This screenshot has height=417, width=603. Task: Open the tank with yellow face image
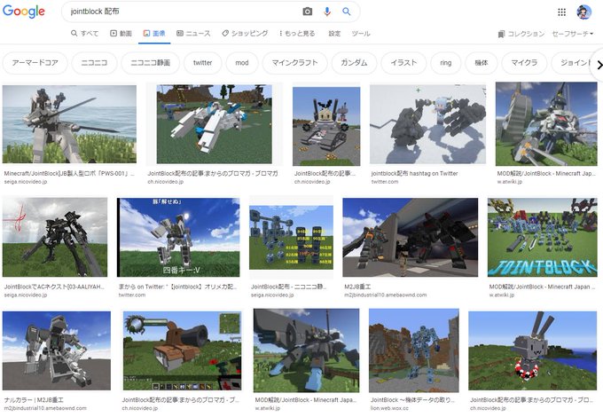click(326, 126)
